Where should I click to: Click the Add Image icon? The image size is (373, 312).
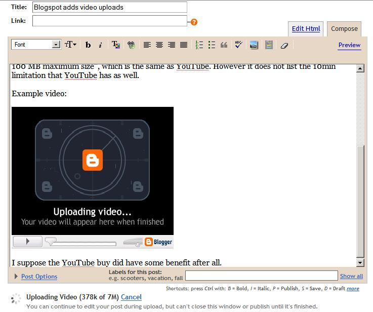coord(254,45)
